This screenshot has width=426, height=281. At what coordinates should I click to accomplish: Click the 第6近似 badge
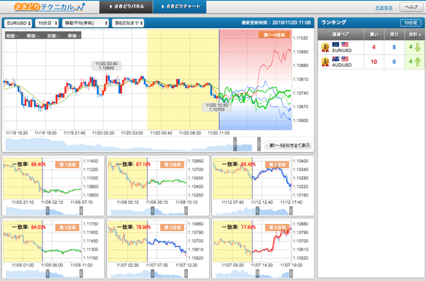(277, 228)
